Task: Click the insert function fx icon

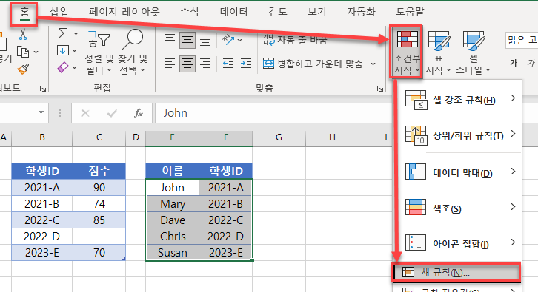Action: tap(139, 113)
